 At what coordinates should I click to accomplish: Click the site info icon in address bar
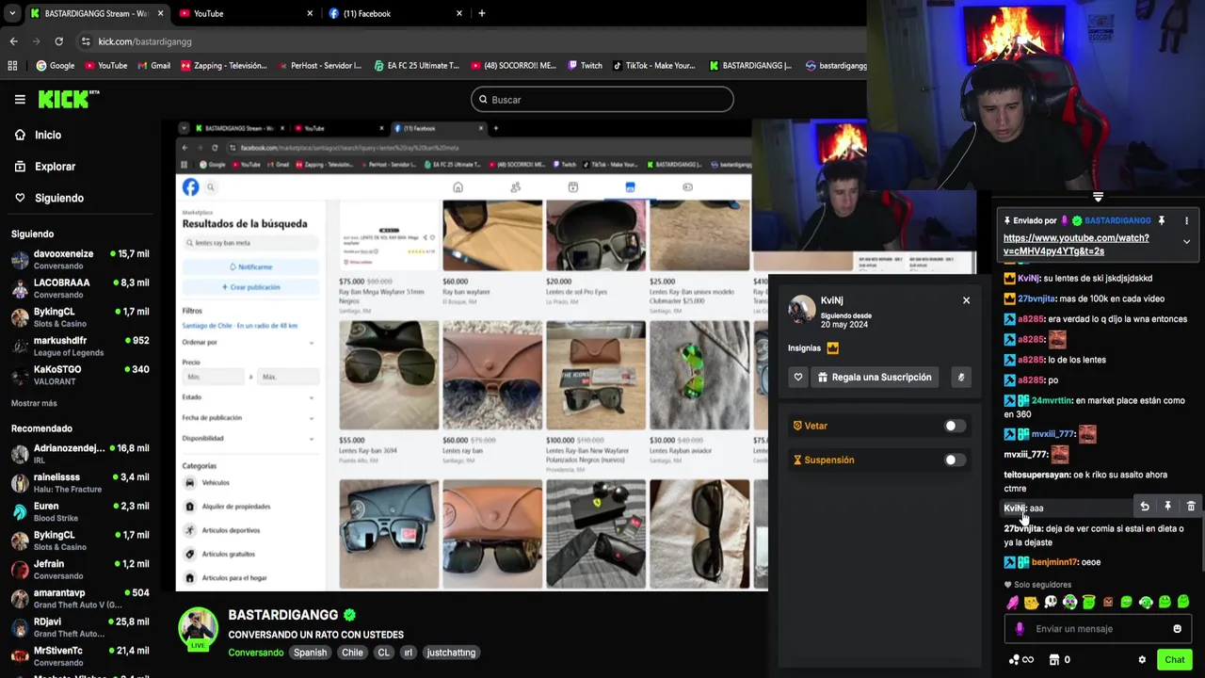pos(86,41)
